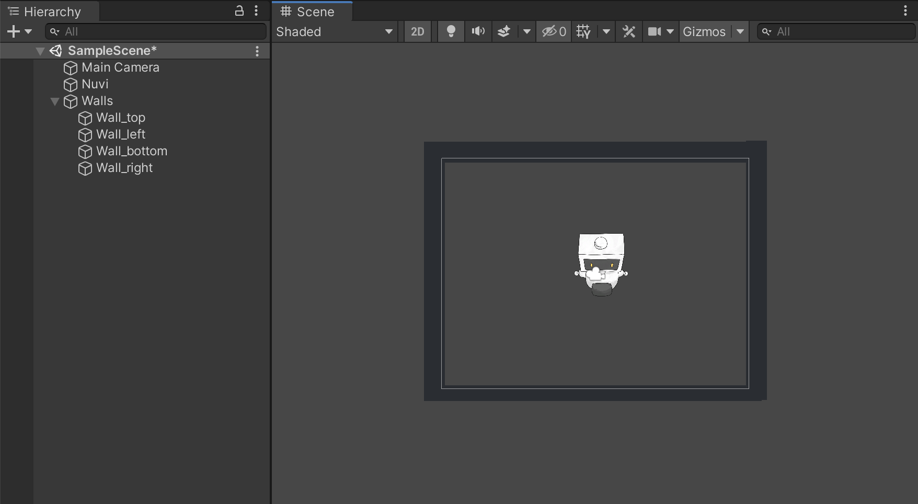Open the component tools wrench icon
The width and height of the screenshot is (918, 504).
point(628,31)
